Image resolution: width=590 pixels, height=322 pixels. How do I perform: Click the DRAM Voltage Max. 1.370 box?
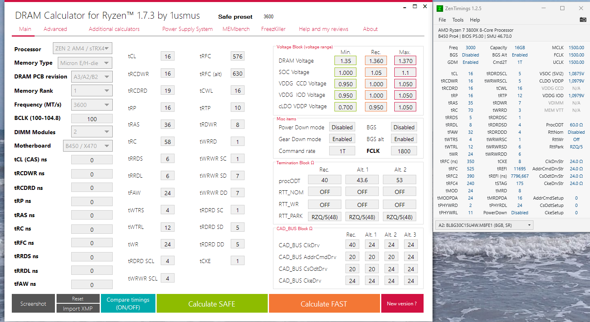coord(405,61)
